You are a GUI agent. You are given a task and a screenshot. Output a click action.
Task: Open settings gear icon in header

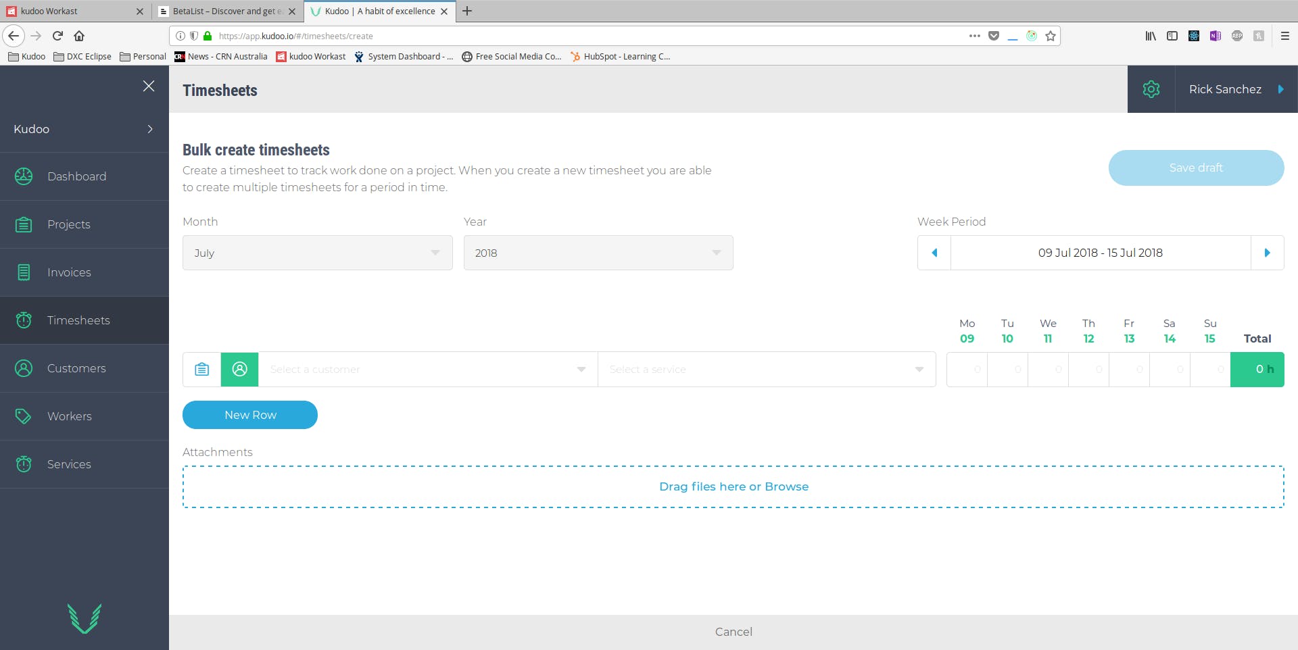coord(1151,89)
